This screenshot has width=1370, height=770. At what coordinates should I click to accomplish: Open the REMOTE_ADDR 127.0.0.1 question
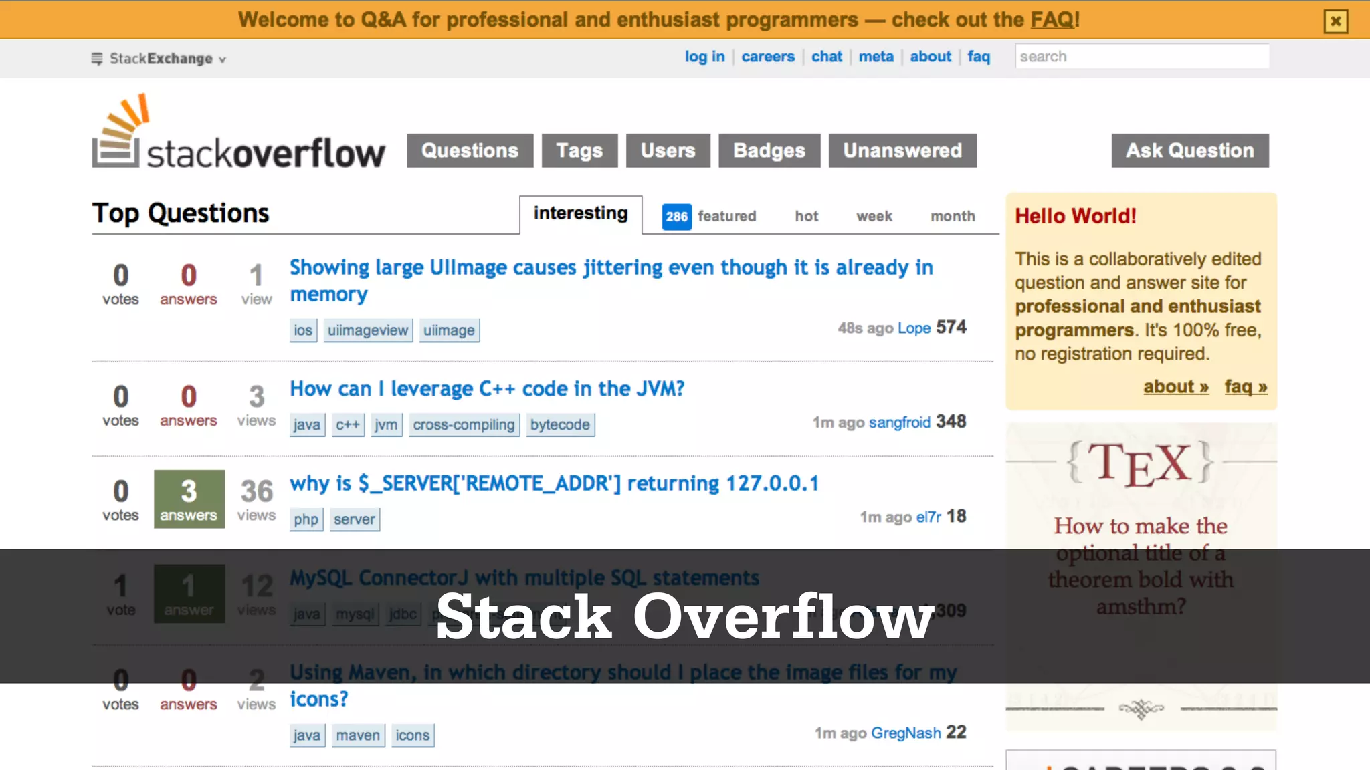555,483
